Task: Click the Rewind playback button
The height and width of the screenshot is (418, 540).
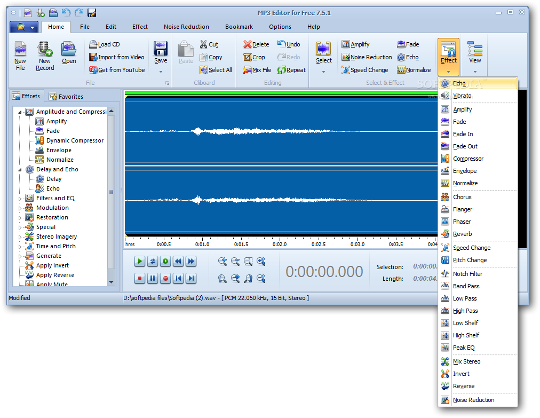Action: (178, 261)
